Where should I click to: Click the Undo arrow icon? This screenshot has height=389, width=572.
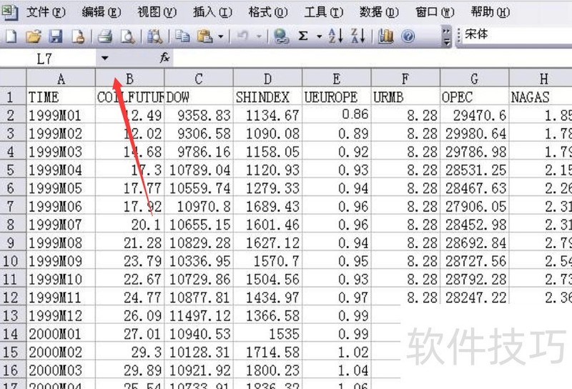242,36
